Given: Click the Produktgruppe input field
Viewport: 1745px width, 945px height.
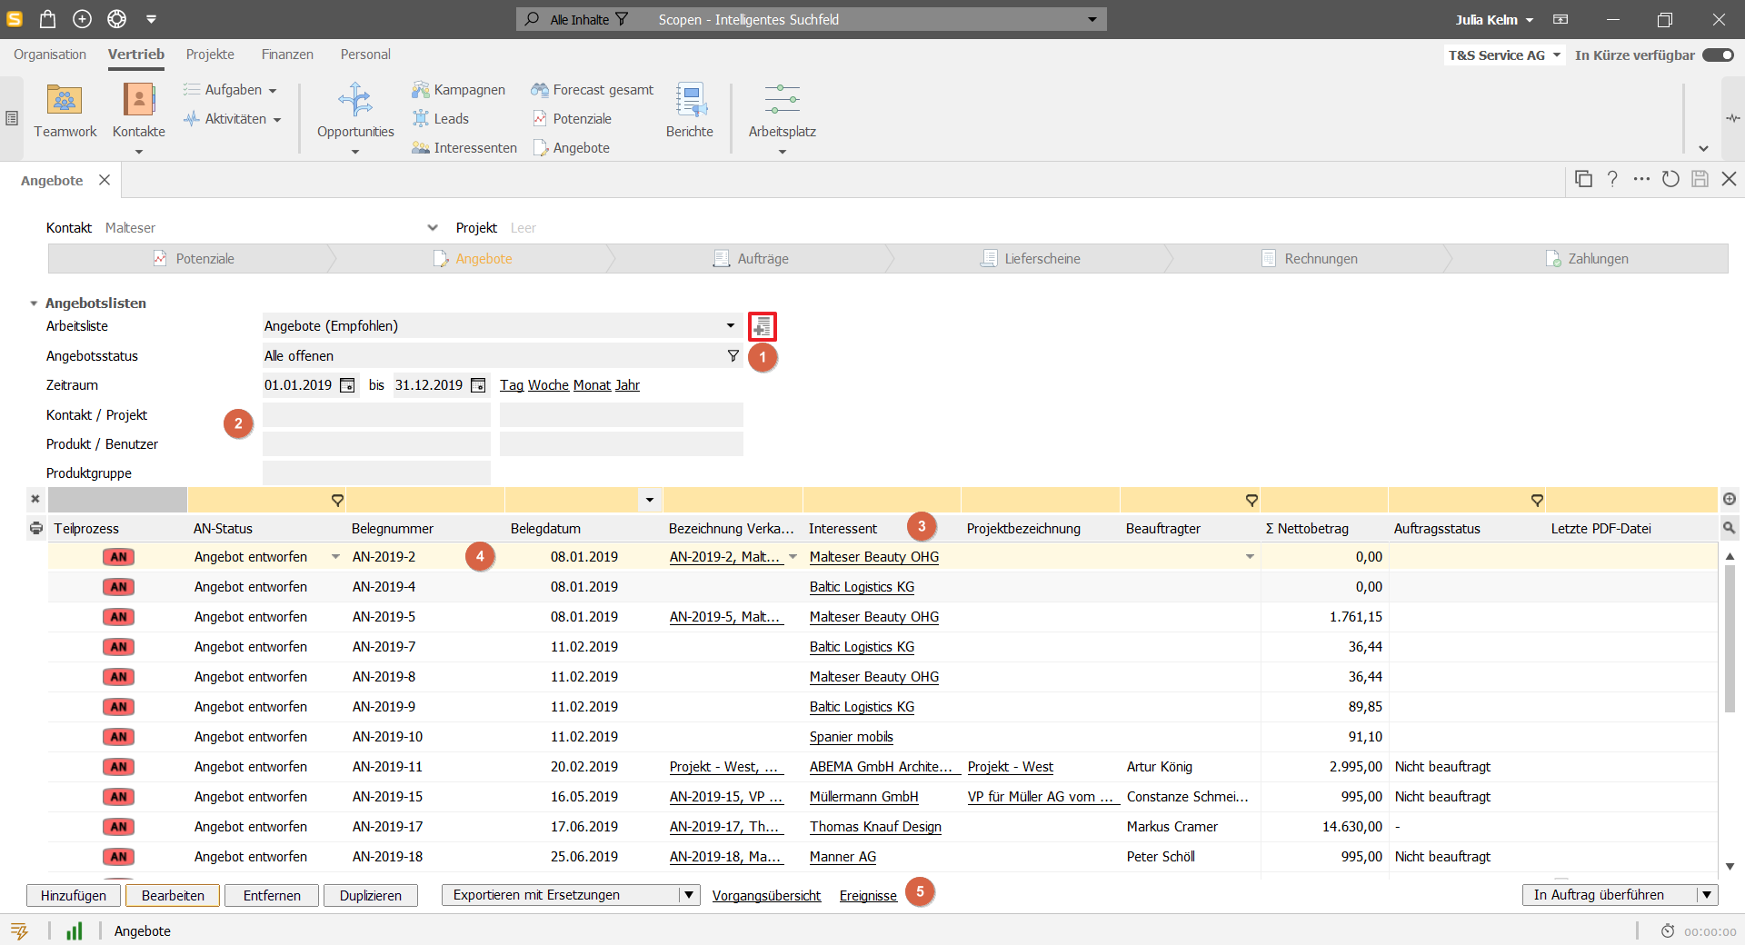Looking at the screenshot, I should click(376, 473).
